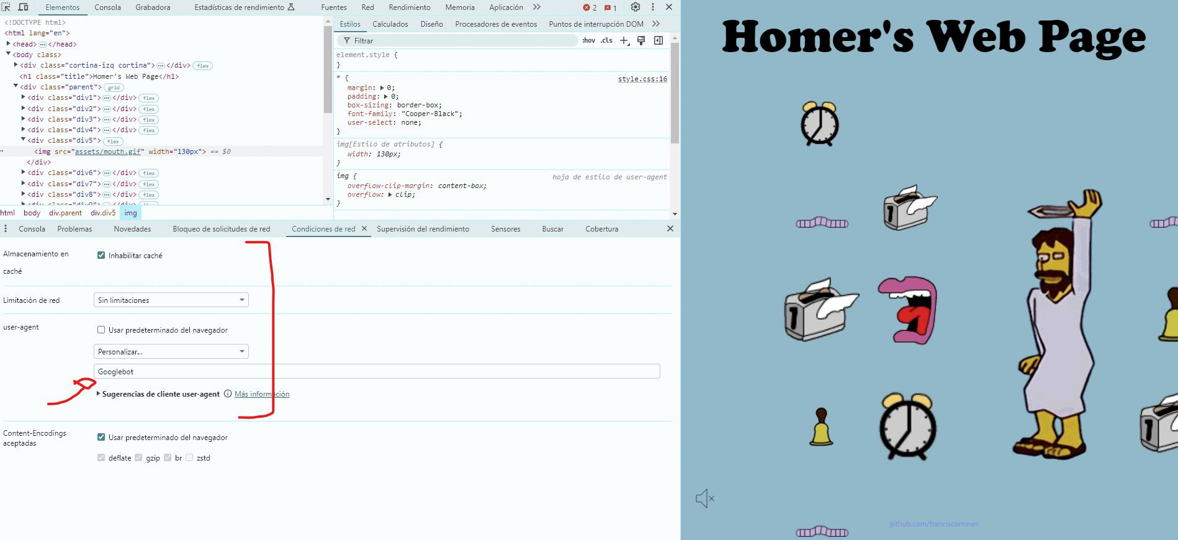The width and height of the screenshot is (1178, 540).
Task: Open DevTools settings gear
Action: pos(636,7)
